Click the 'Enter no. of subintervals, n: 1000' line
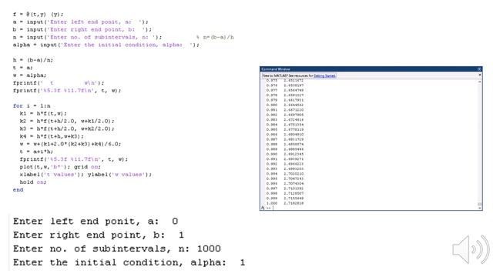Image resolution: width=493 pixels, height=277 pixels. pos(117,249)
